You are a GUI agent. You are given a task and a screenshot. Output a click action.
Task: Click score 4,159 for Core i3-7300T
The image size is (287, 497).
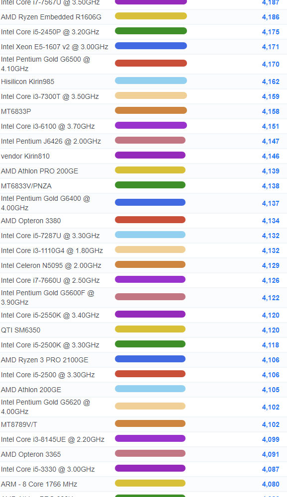point(271,97)
